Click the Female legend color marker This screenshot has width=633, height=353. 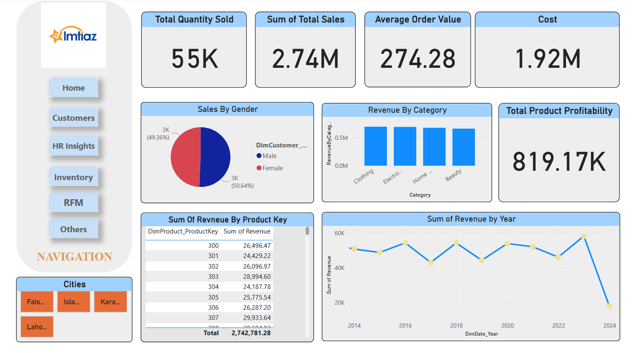tap(259, 168)
